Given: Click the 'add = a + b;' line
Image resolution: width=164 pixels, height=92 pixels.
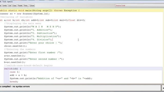Looking at the screenshot, I should (18, 75).
